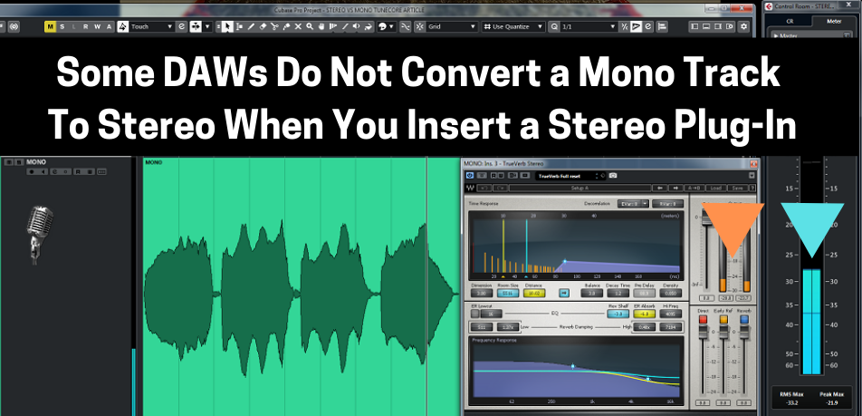Click the Quantize e settings icon
862x416 pixels.
648,26
